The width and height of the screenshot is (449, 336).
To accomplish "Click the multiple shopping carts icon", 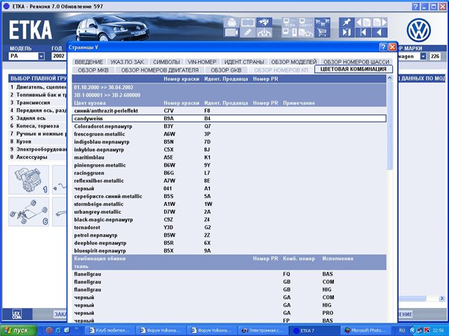I will 322,22.
